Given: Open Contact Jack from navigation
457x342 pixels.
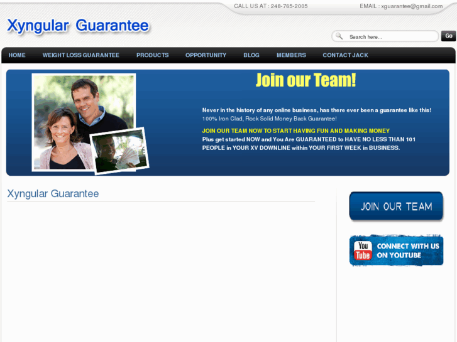Looking at the screenshot, I should (x=345, y=55).
